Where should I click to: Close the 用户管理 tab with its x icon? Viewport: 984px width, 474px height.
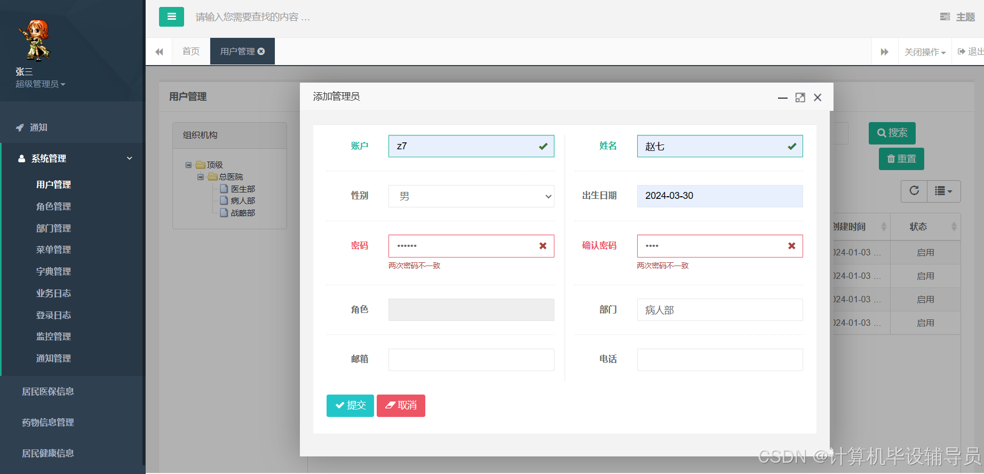coord(261,51)
